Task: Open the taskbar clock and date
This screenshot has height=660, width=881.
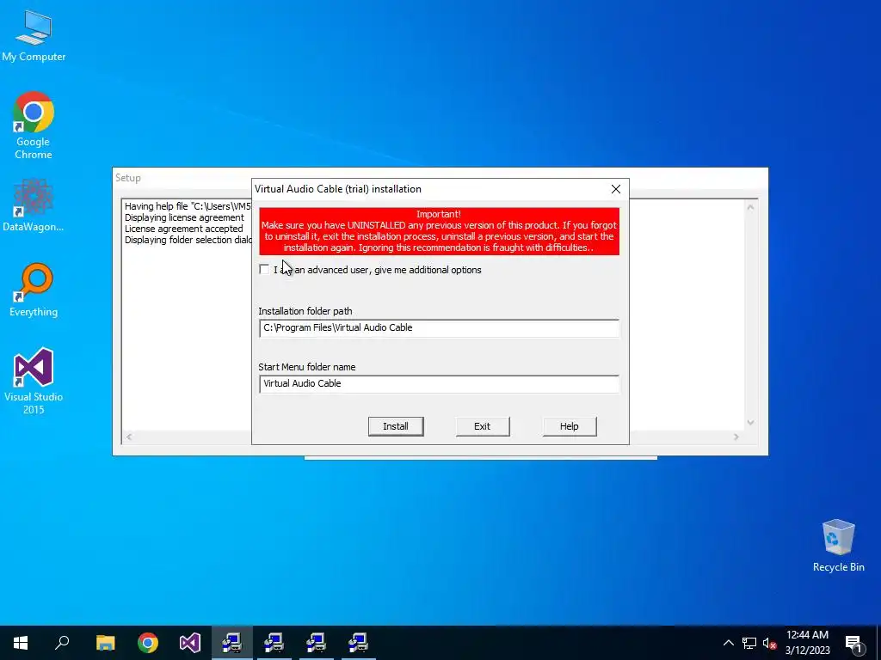Action: [807, 643]
